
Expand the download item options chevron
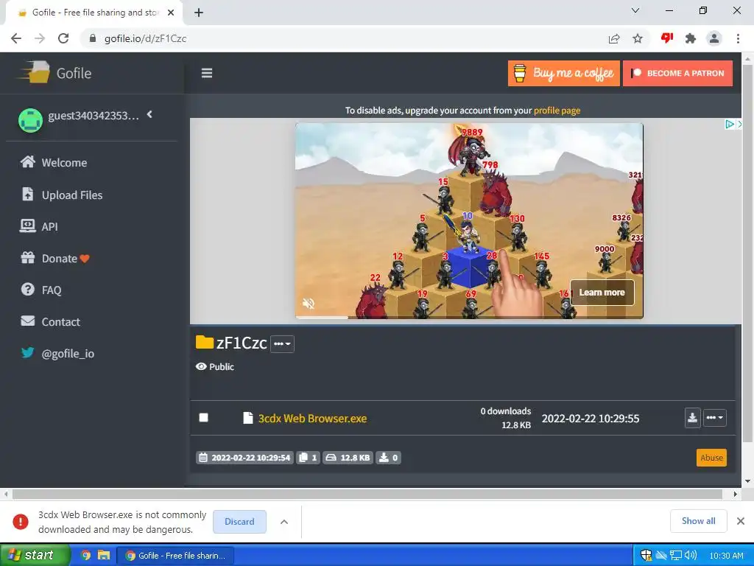click(x=284, y=522)
